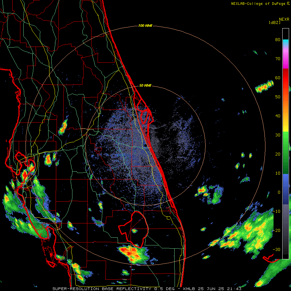This screenshot has height=291, width=291.
Task: Click the 25 JUN 25 date text
Action: click(x=212, y=289)
